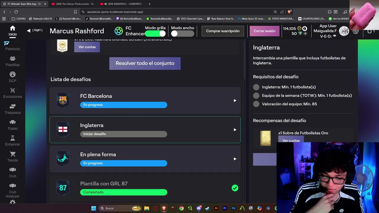Image resolution: width=379 pixels, height=213 pixels.
Task: Open Steam from the taskbar
Action: pyautogui.click(x=207, y=208)
